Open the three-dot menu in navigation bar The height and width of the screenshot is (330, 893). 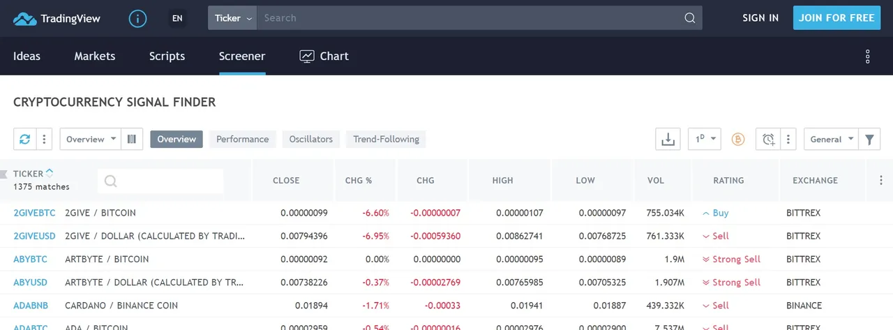pyautogui.click(x=868, y=57)
